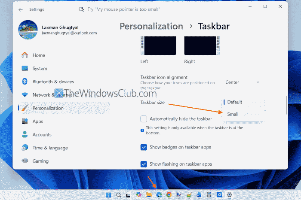Go to the Apps settings category
The height and width of the screenshot is (200, 301).
38,121
